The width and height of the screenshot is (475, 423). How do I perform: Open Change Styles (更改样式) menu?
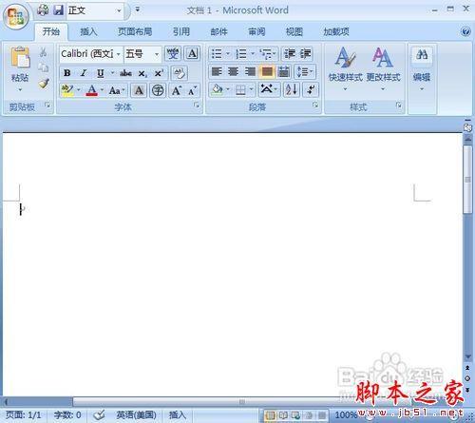point(383,69)
